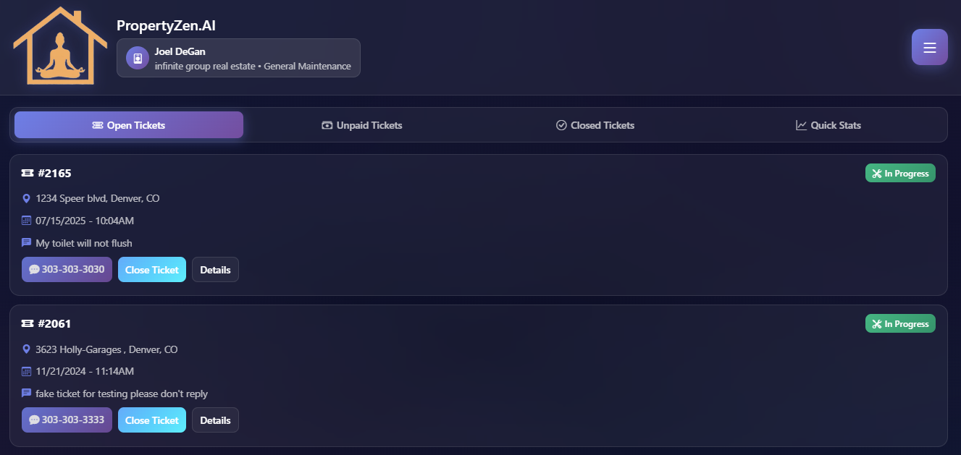This screenshot has width=961, height=455.
Task: Select the Open Tickets tab
Action: pos(128,124)
